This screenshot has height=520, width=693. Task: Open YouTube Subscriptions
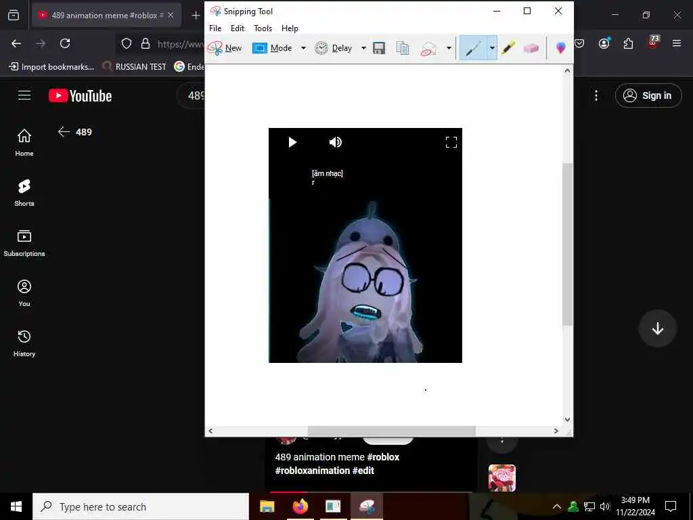pyautogui.click(x=24, y=243)
